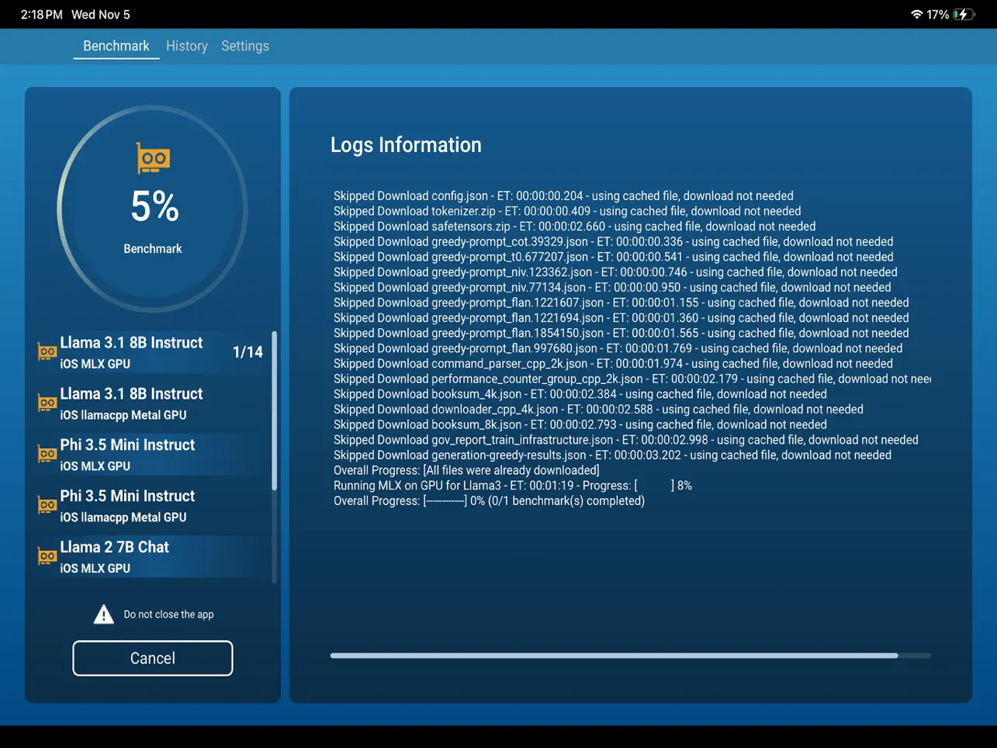Open the History tab
997x748 pixels.
187,46
